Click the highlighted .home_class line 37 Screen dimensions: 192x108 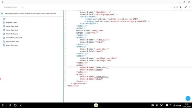[x=94, y=67]
